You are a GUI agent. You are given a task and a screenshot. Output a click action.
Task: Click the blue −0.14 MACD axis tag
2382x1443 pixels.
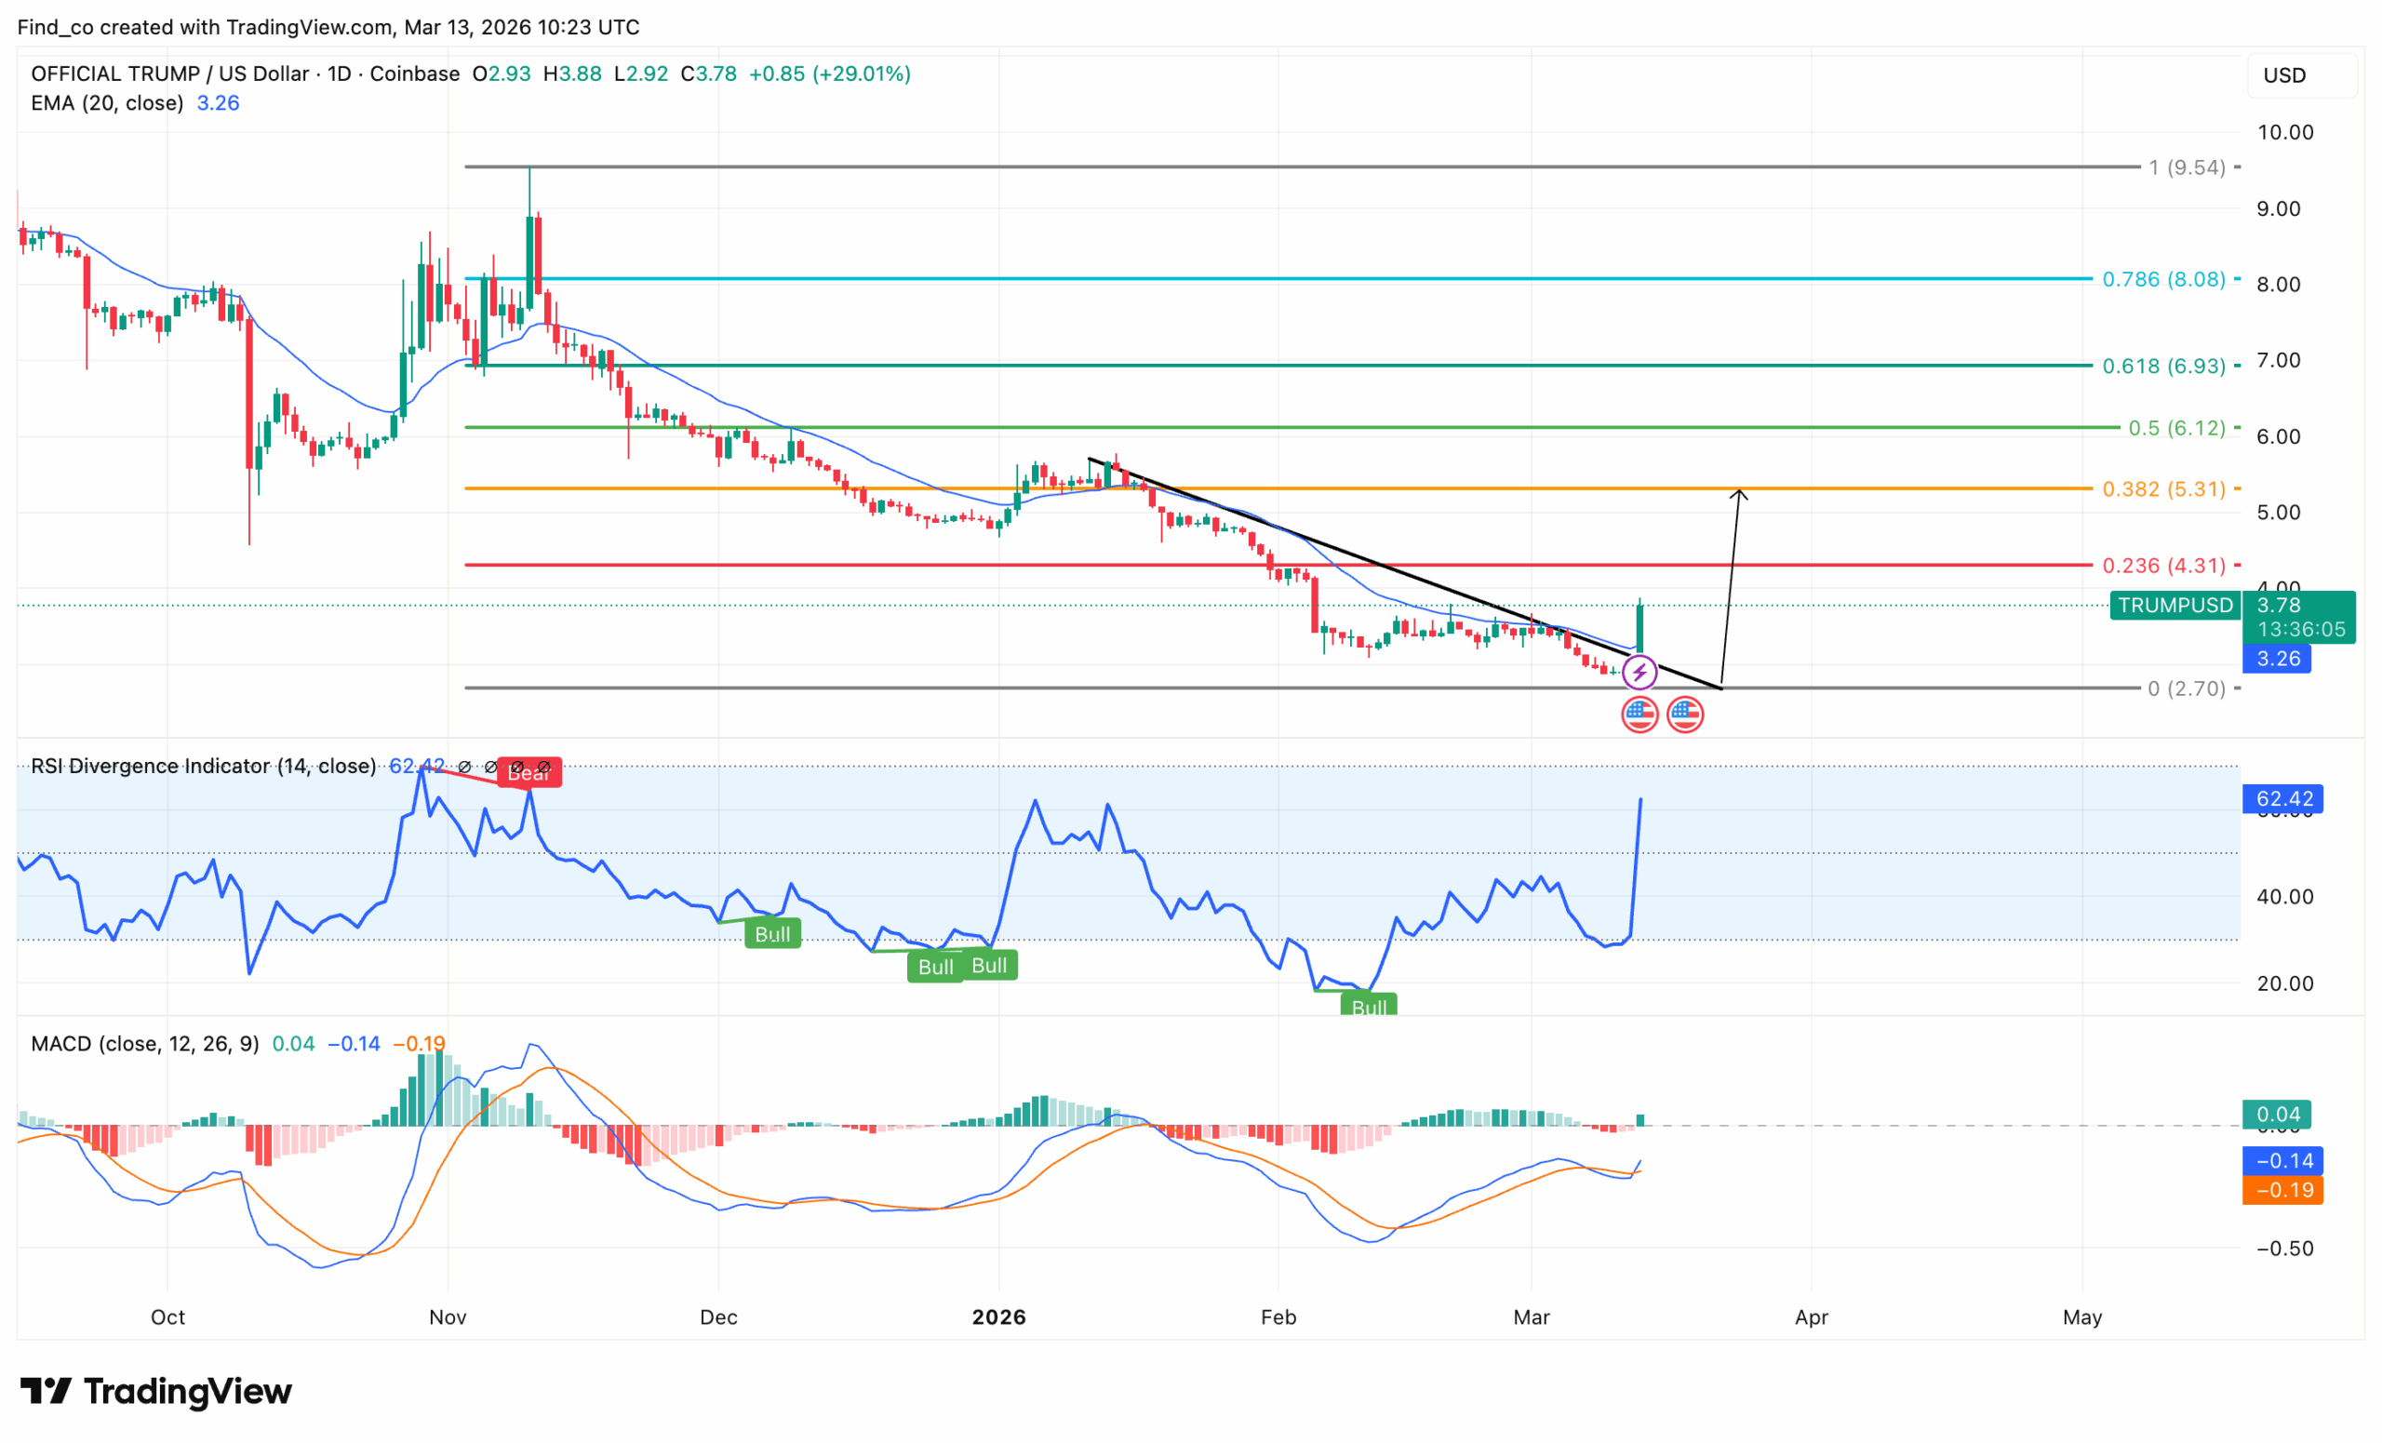(x=2282, y=1161)
